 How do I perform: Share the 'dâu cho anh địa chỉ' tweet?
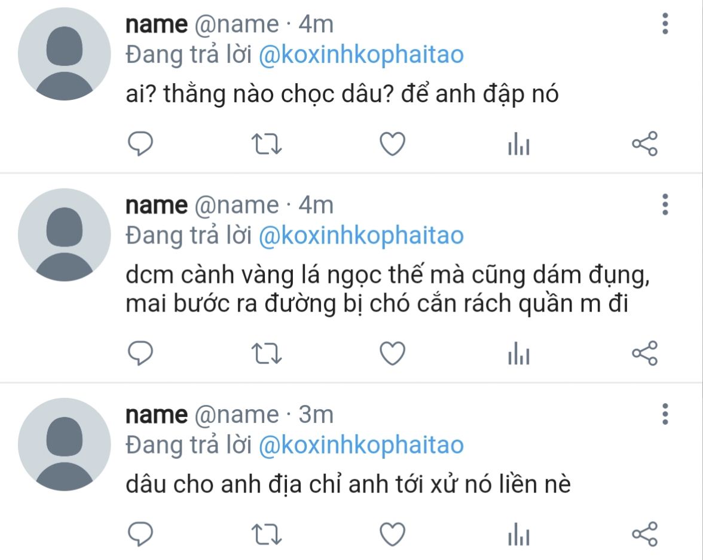(x=644, y=534)
